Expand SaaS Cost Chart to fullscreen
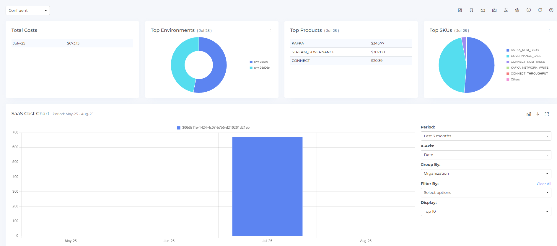Screen dimensions: 557x246 (x=547, y=114)
